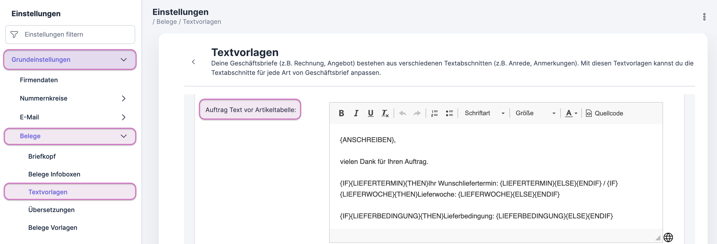The width and height of the screenshot is (717, 244).
Task: Open the three-dot options menu
Action: pyautogui.click(x=704, y=17)
